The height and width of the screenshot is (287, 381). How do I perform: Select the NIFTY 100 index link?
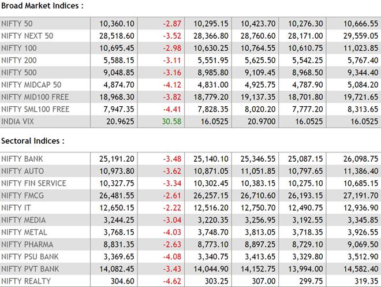(x=18, y=48)
